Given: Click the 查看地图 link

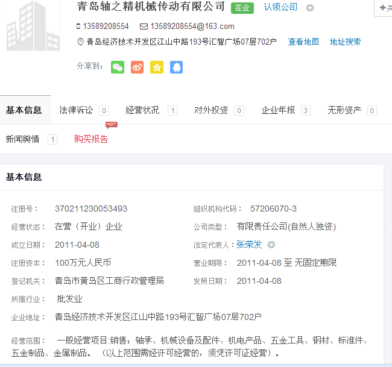Looking at the screenshot, I should coord(303,42).
